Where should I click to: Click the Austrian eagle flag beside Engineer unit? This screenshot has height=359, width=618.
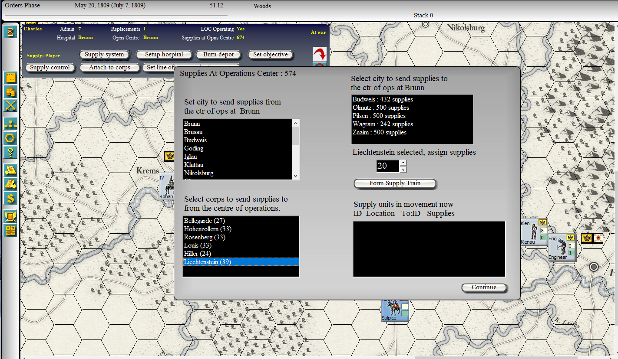[x=587, y=238]
